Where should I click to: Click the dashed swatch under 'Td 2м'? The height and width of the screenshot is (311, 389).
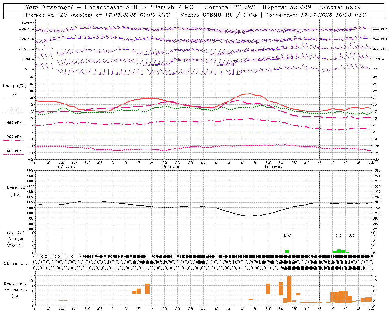click(14, 112)
